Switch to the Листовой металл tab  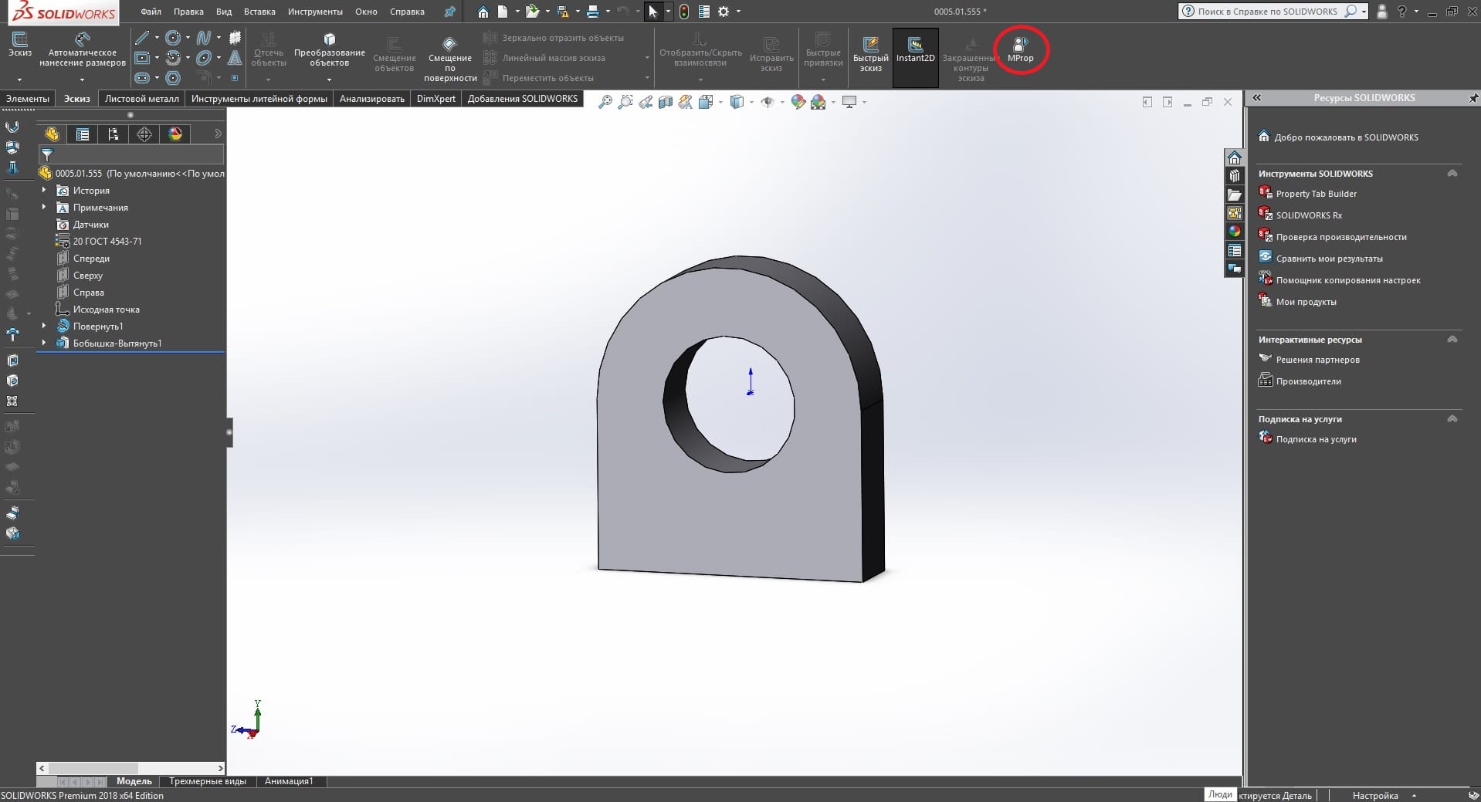pyautogui.click(x=141, y=99)
